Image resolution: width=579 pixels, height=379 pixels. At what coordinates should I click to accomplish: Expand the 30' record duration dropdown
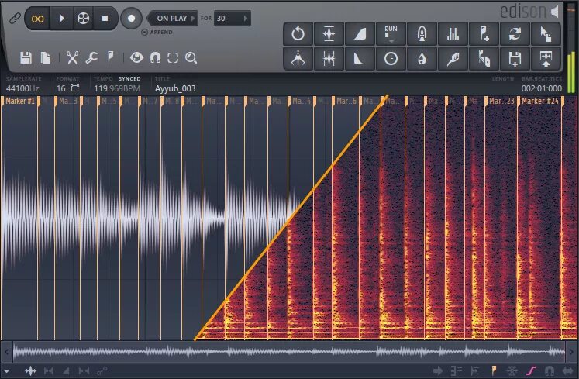(232, 18)
